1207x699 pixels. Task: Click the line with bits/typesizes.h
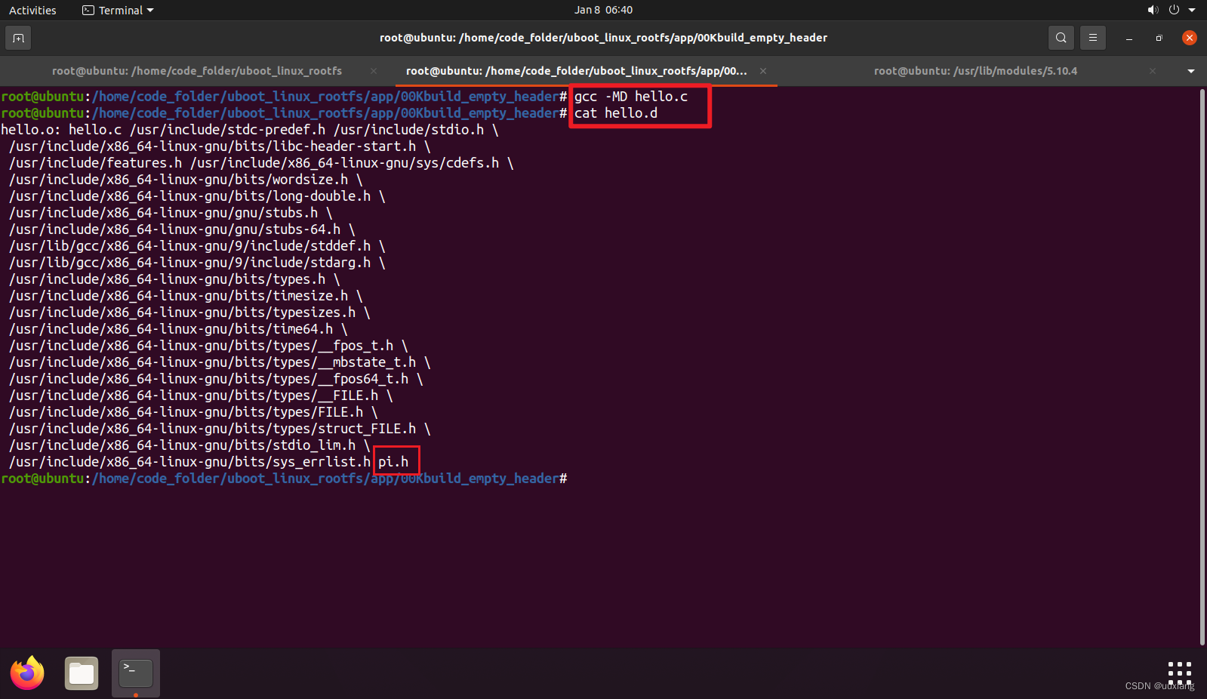(189, 313)
